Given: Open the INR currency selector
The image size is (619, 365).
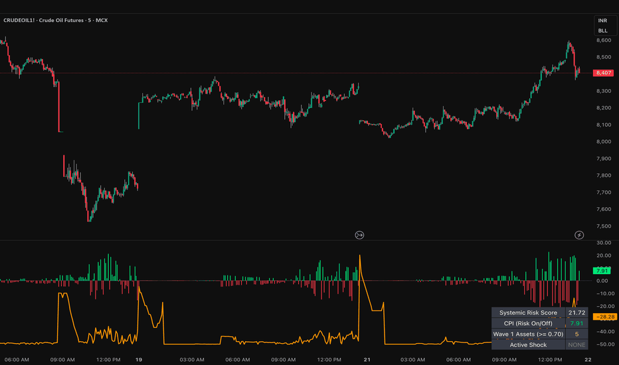Looking at the screenshot, I should point(602,21).
